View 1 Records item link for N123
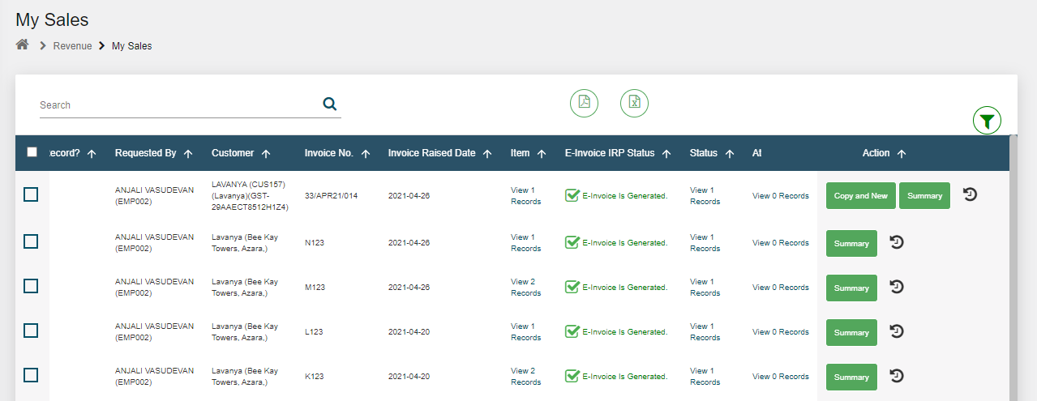1037x401 pixels. tap(525, 243)
